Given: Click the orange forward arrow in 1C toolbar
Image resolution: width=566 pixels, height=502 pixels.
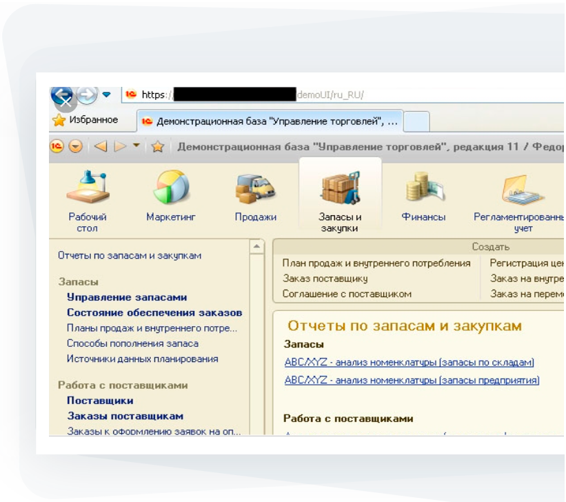Looking at the screenshot, I should [121, 146].
